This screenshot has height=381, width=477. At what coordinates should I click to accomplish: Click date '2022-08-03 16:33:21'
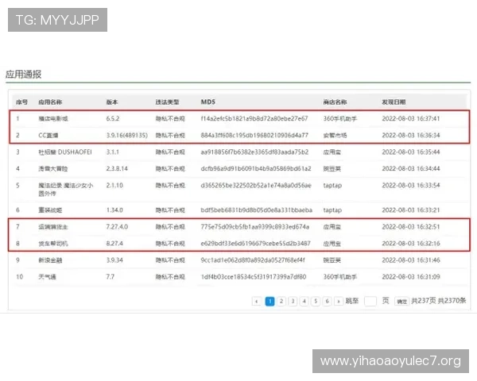pyautogui.click(x=411, y=210)
